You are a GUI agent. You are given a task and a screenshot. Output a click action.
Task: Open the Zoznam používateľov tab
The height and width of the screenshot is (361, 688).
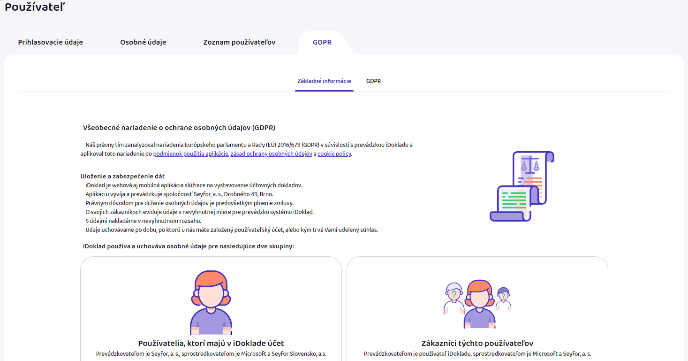tap(239, 42)
